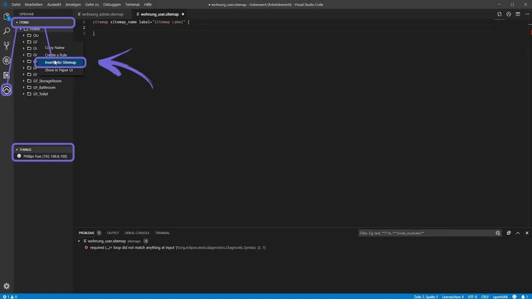Click the folder icon beside GF_StorageRoom

tap(29, 81)
